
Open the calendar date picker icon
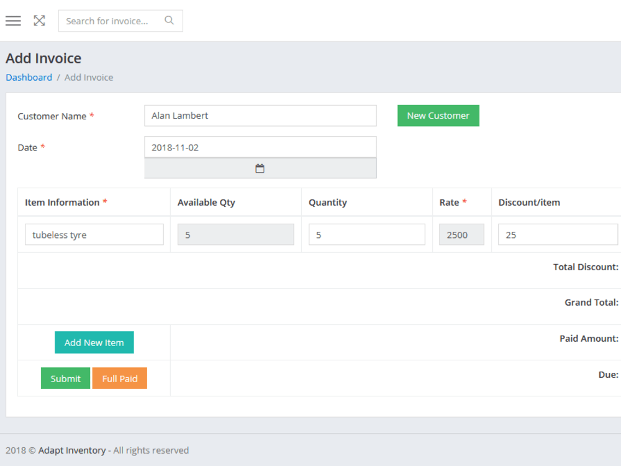(260, 168)
